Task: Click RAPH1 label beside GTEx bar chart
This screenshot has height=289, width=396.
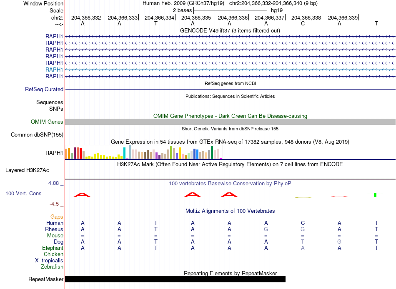Action: click(x=54, y=153)
